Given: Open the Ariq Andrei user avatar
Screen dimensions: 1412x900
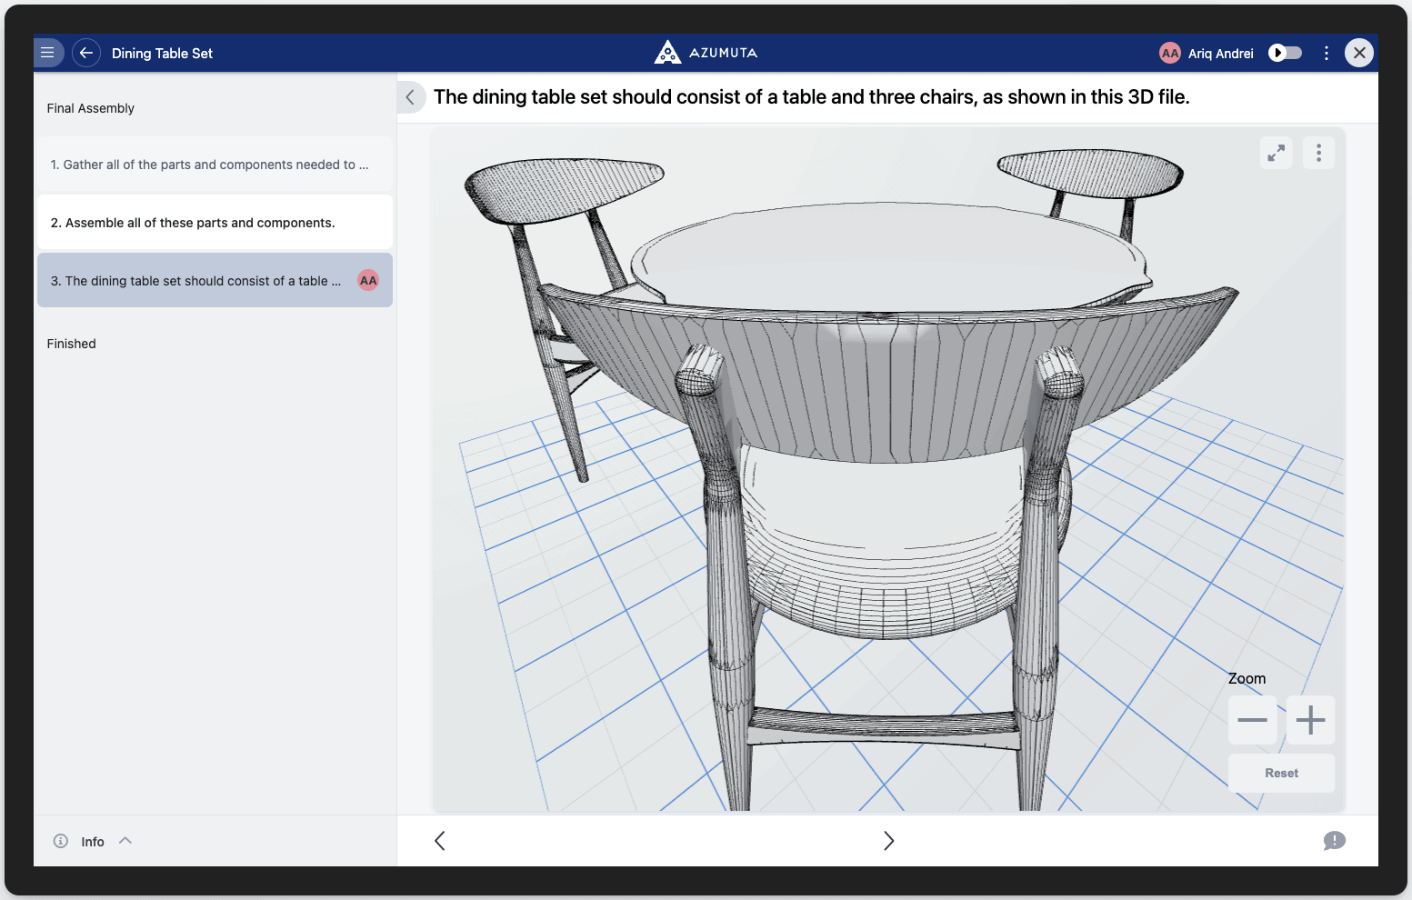Looking at the screenshot, I should tap(1169, 53).
